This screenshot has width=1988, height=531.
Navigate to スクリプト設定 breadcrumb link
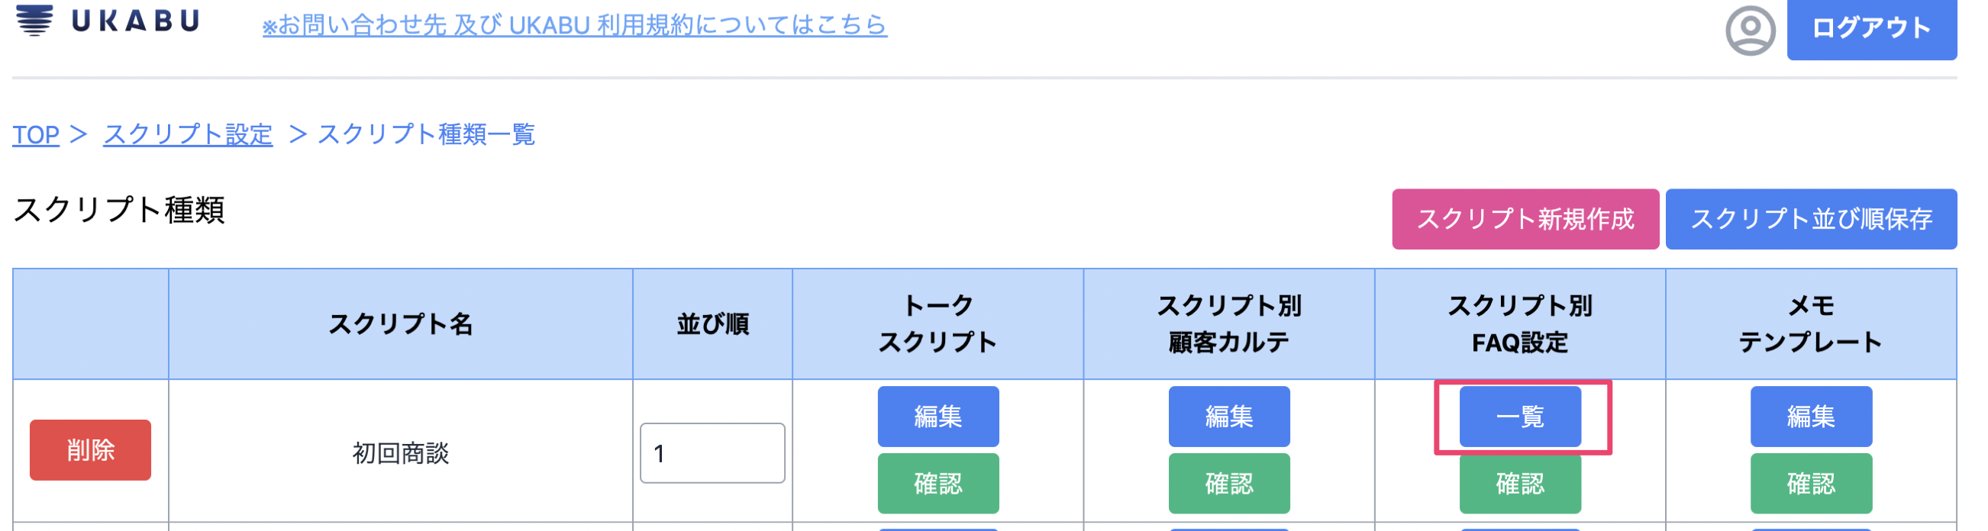coord(188,135)
